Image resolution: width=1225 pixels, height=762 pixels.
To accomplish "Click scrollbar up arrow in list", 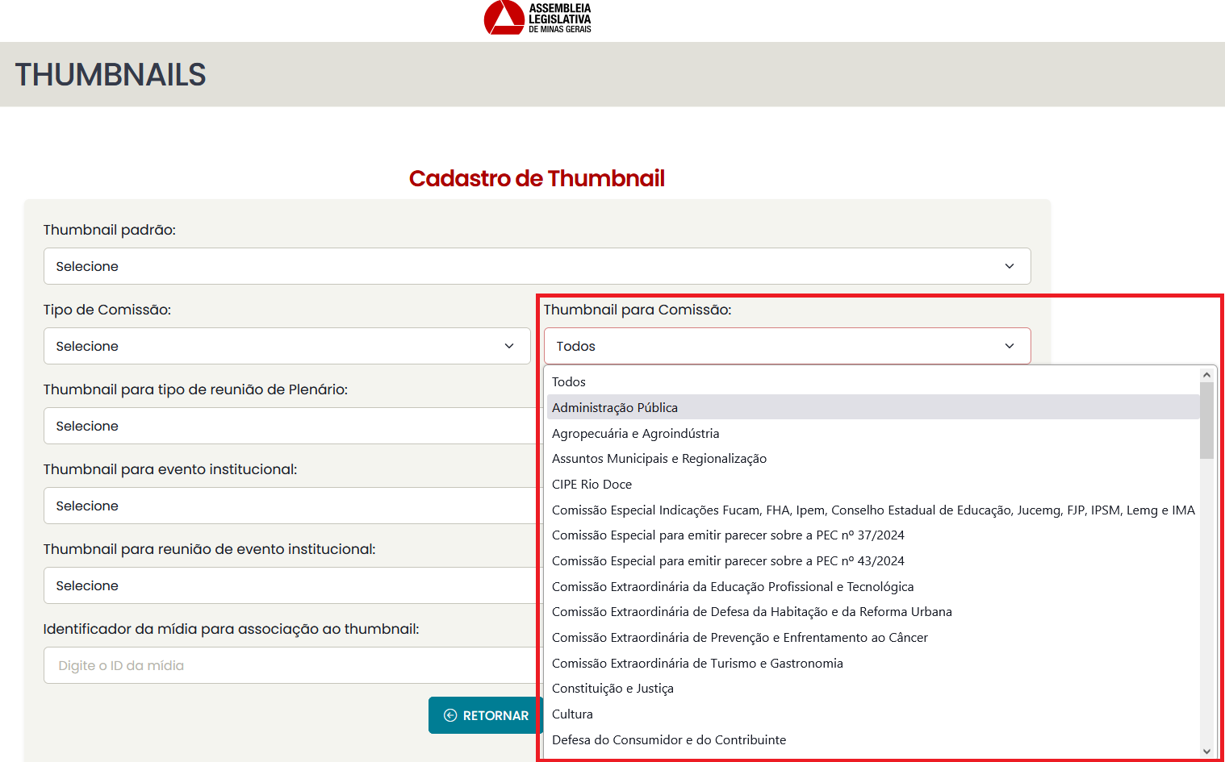I will 1206,375.
